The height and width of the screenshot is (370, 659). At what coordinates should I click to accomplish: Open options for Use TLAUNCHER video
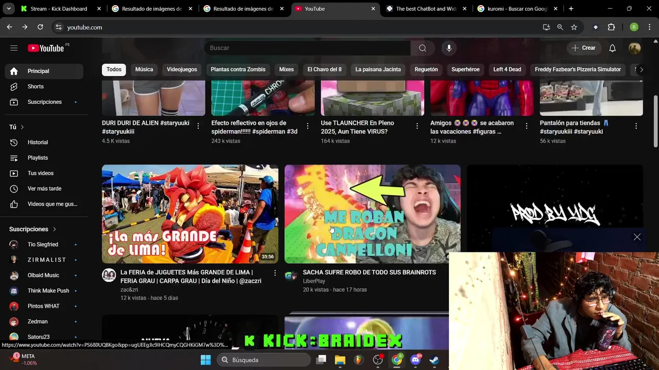click(x=417, y=126)
